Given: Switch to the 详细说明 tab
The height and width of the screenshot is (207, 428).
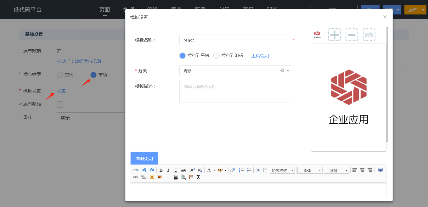Looking at the screenshot, I should (x=144, y=158).
